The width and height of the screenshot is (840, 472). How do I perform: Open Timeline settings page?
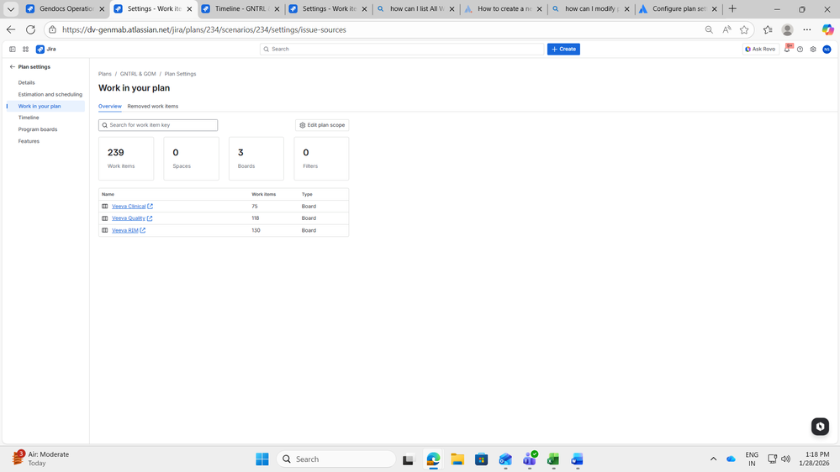pos(29,118)
